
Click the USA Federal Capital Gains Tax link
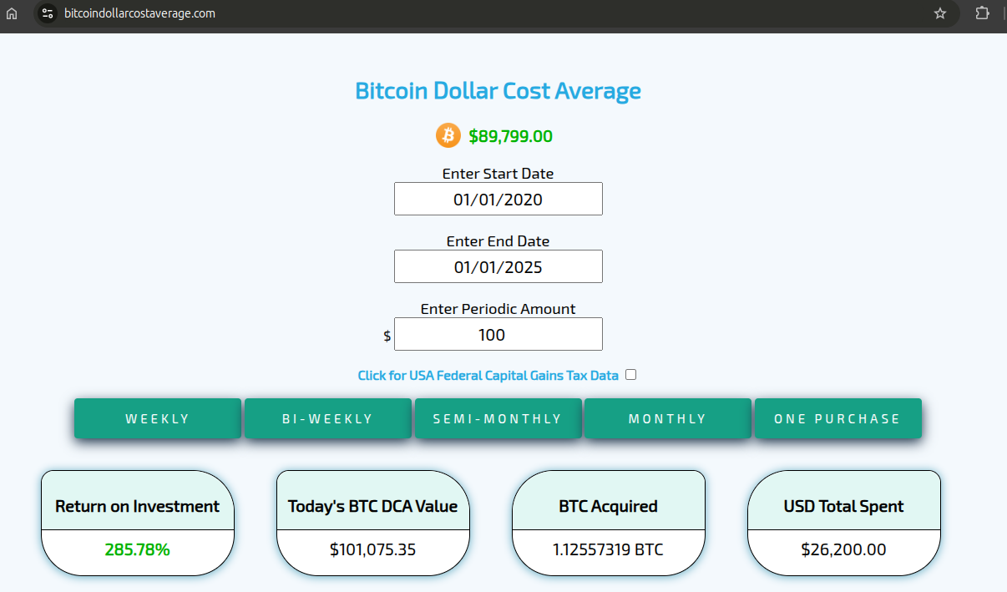click(x=488, y=375)
